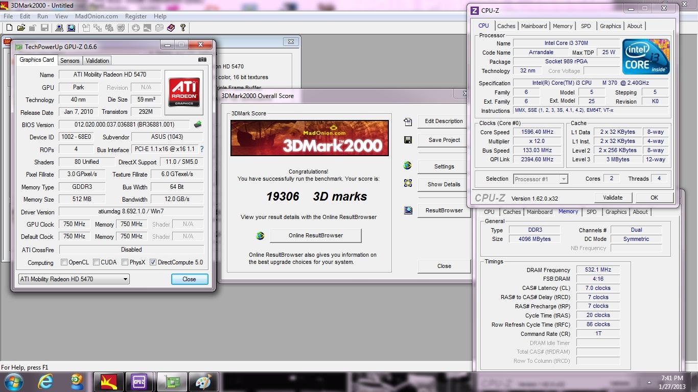698x392 pixels.
Task: Click the online globe monitor toolbar icon
Action: coord(71,28)
